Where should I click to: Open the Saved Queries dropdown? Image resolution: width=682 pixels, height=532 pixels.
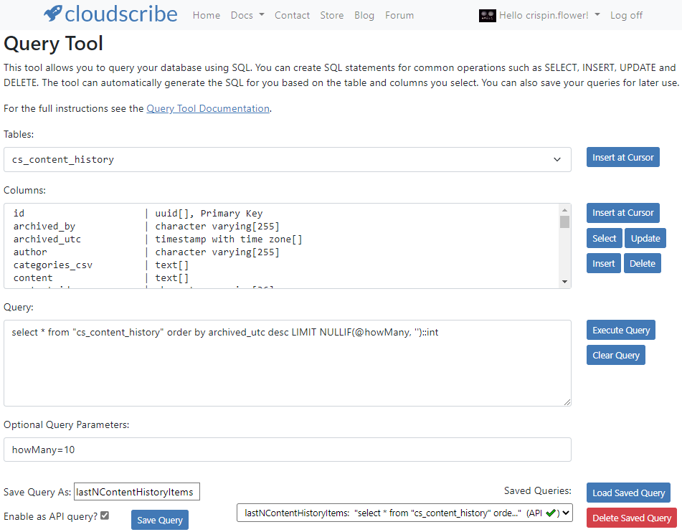coord(404,513)
